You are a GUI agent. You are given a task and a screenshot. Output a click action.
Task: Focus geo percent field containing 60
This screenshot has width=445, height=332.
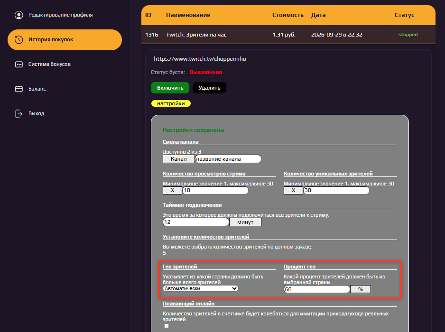click(317, 289)
